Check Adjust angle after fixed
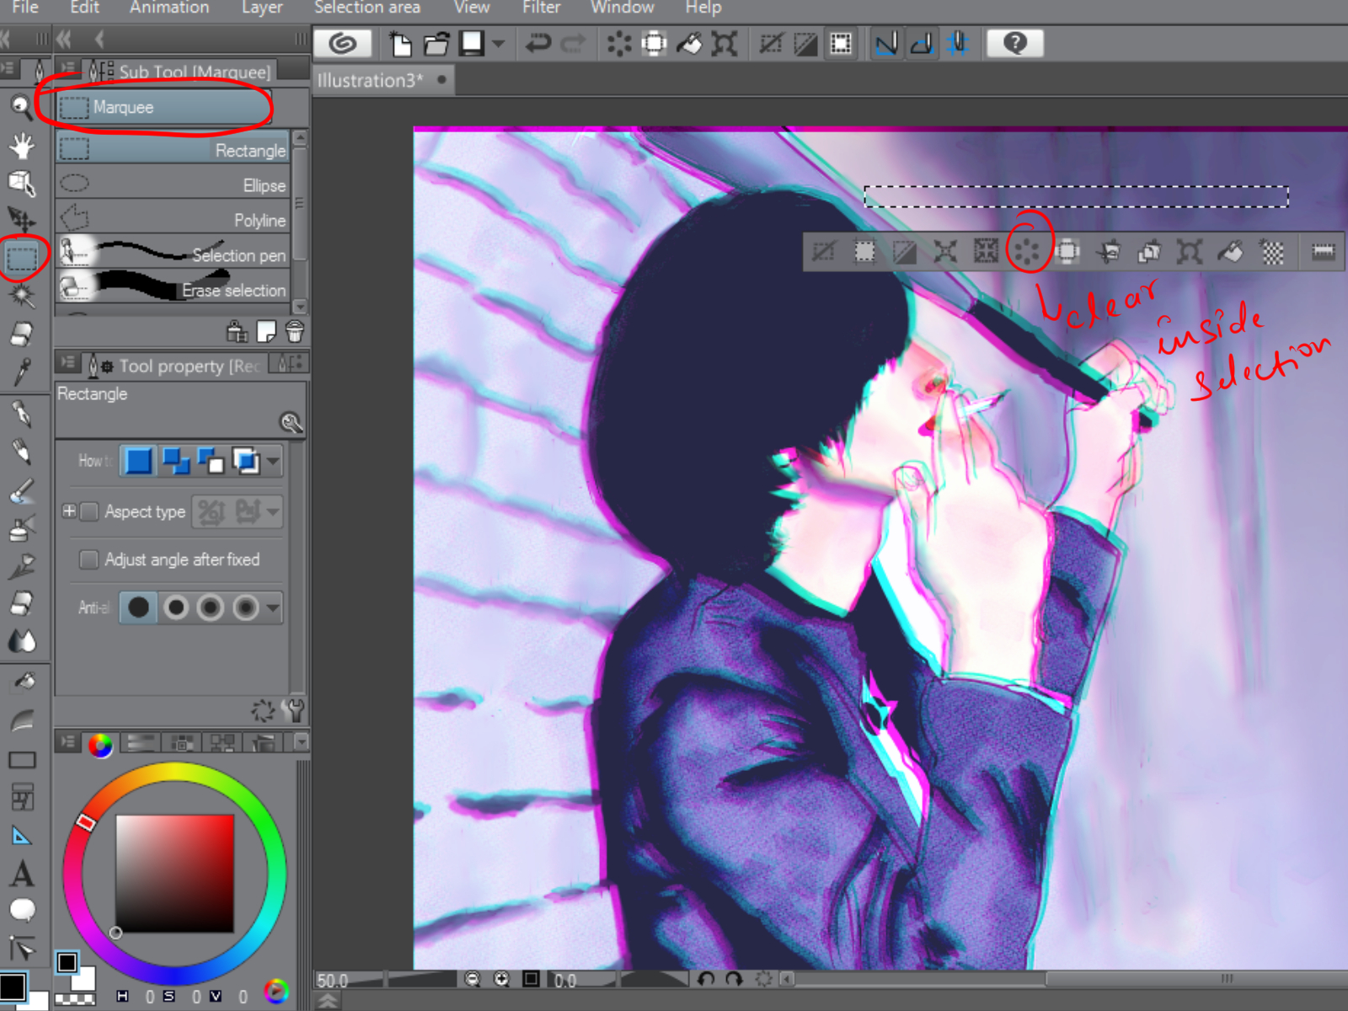The height and width of the screenshot is (1011, 1348). pyautogui.click(x=89, y=559)
